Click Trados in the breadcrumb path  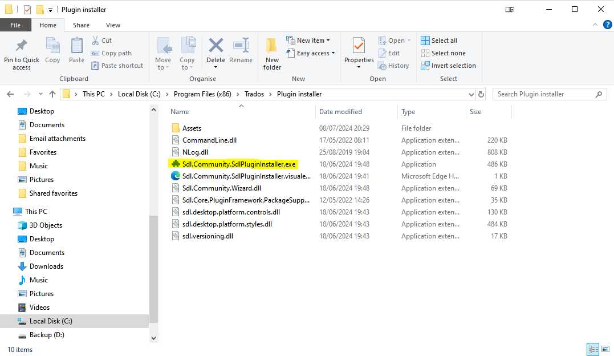(x=254, y=94)
